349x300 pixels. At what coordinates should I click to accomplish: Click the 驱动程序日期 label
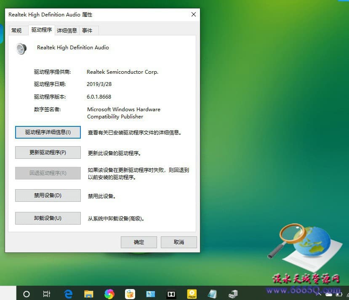pyautogui.click(x=50, y=84)
